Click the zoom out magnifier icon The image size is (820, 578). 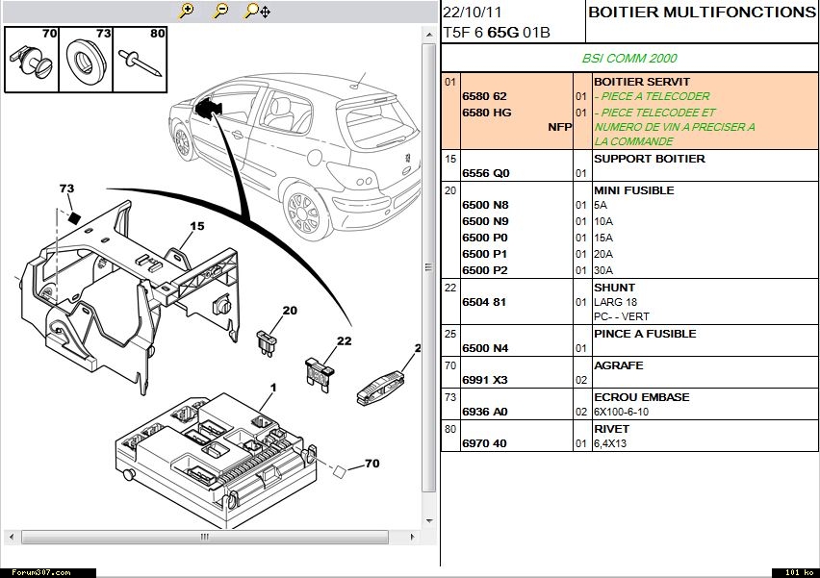point(221,11)
